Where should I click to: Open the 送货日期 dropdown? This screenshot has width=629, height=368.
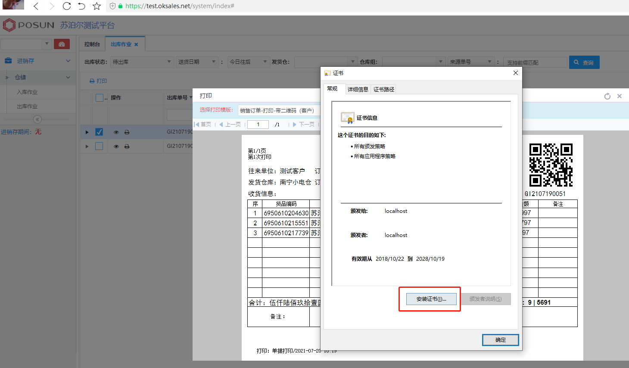(x=197, y=62)
